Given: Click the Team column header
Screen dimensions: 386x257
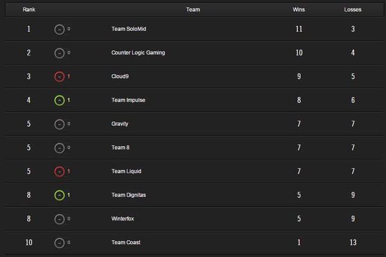Looking at the screenshot, I should (x=193, y=10).
